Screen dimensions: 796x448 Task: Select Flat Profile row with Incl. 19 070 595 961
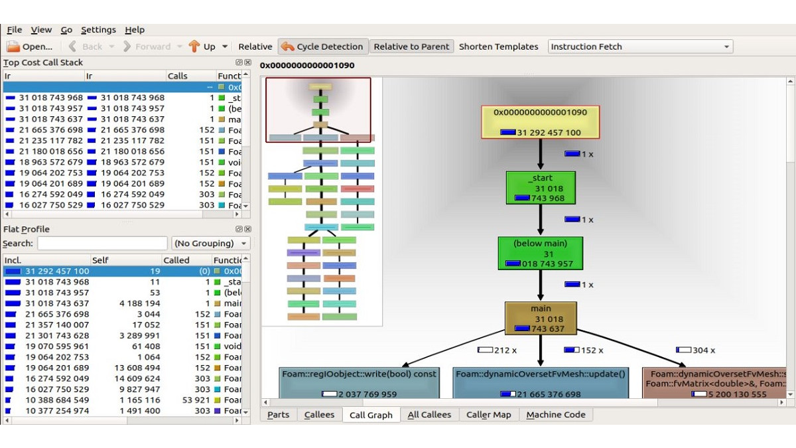tap(123, 346)
